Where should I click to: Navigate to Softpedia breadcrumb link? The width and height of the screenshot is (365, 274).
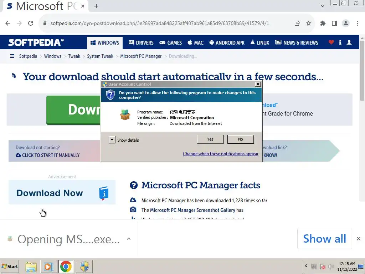click(28, 56)
